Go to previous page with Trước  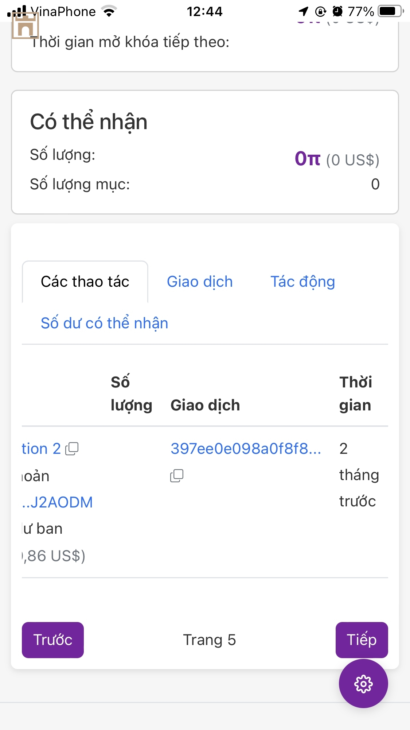[53, 640]
